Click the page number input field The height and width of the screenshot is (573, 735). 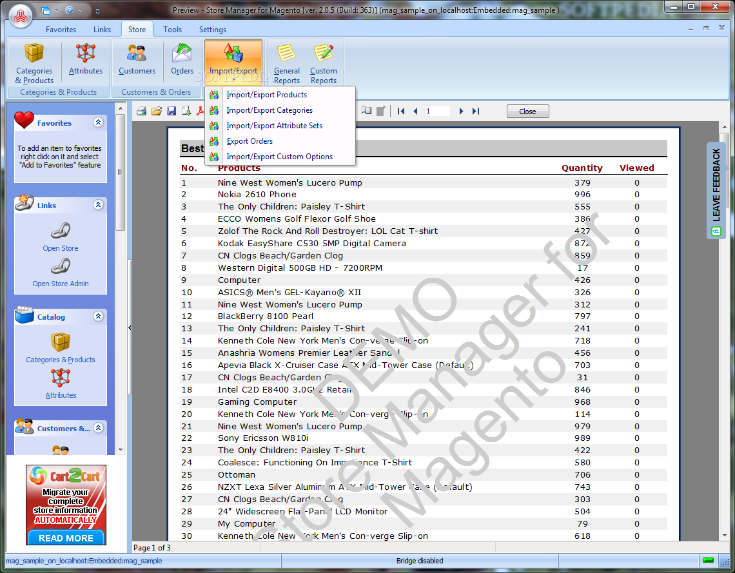click(x=436, y=111)
